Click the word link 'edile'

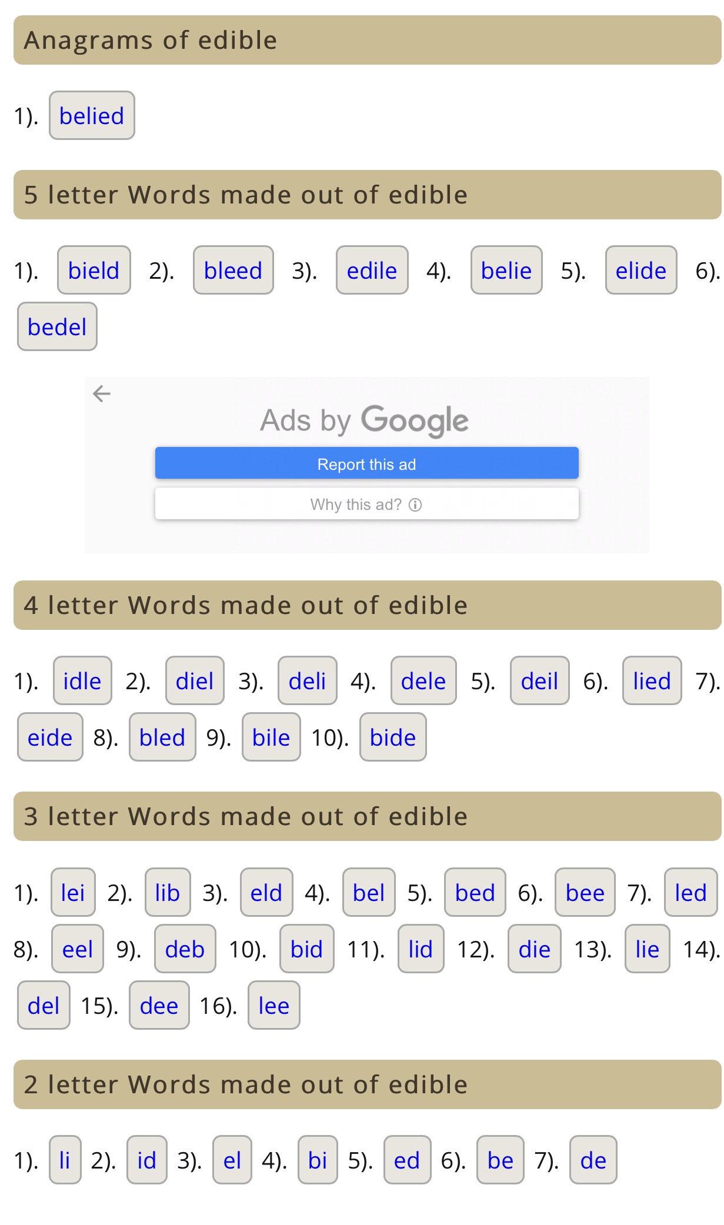coord(372,271)
